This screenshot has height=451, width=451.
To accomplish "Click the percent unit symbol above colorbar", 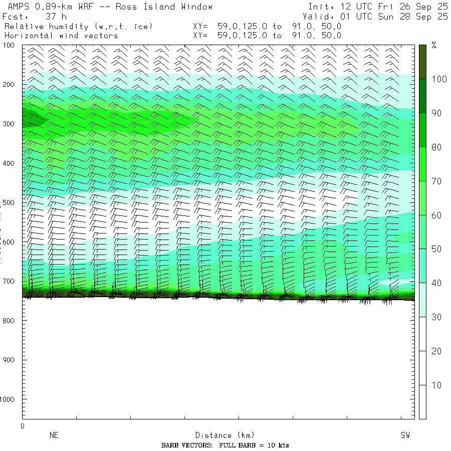I will [434, 46].
